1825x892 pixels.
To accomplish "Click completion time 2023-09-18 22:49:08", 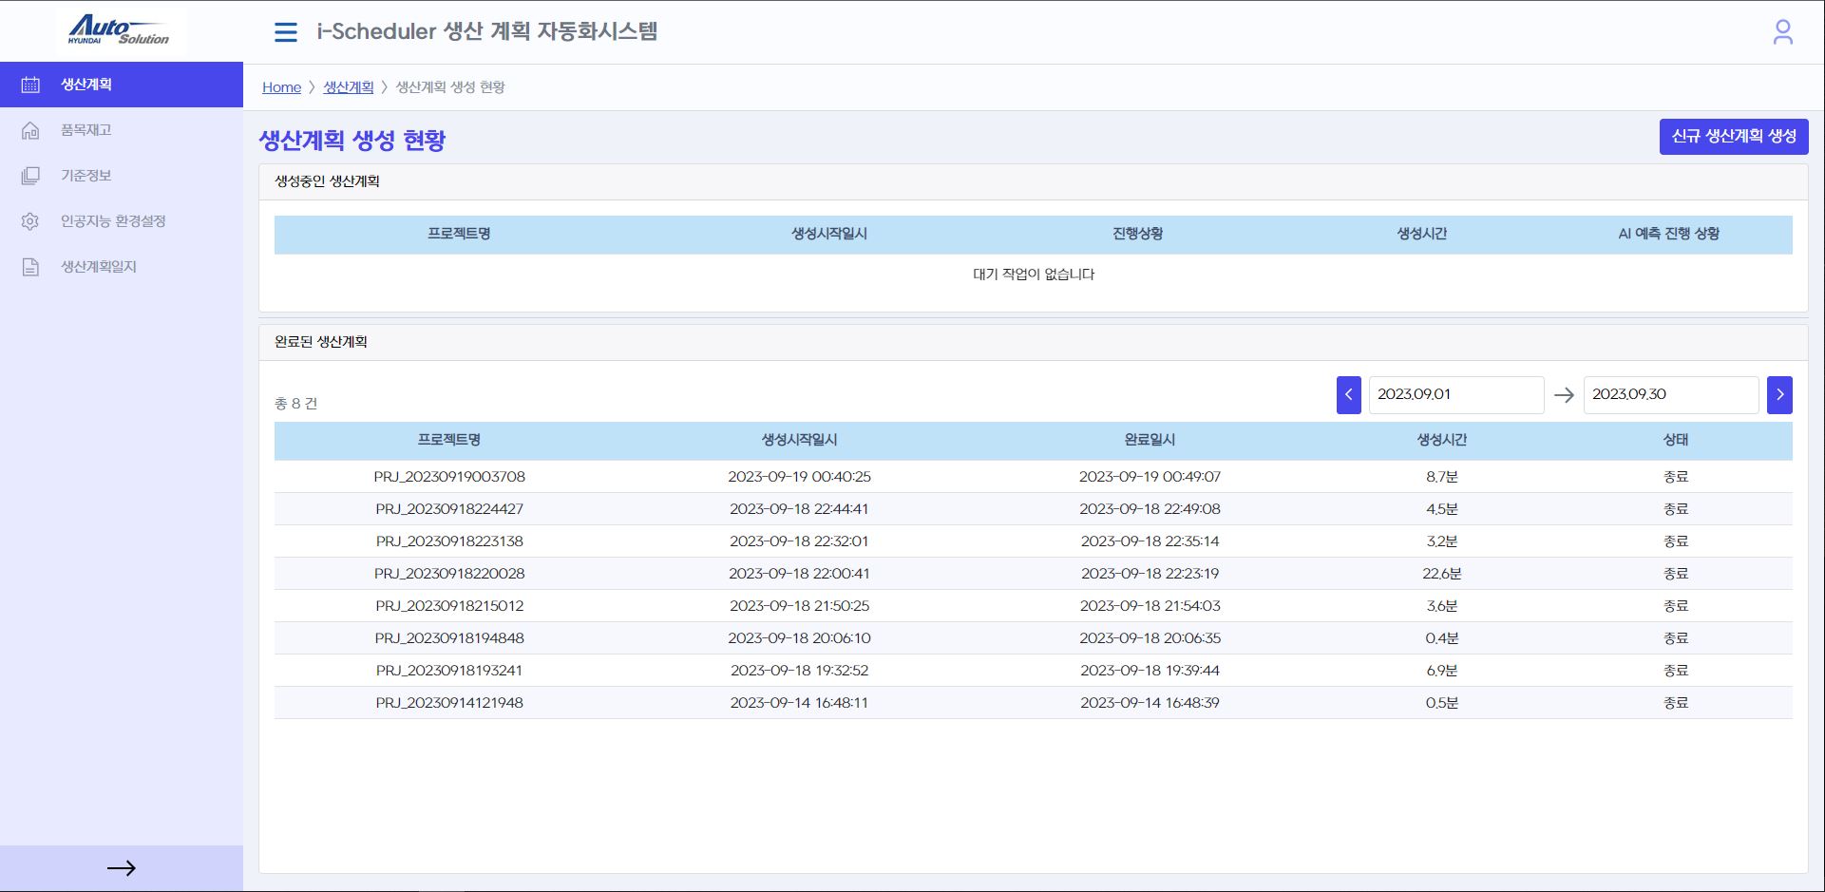I will (x=1150, y=509).
